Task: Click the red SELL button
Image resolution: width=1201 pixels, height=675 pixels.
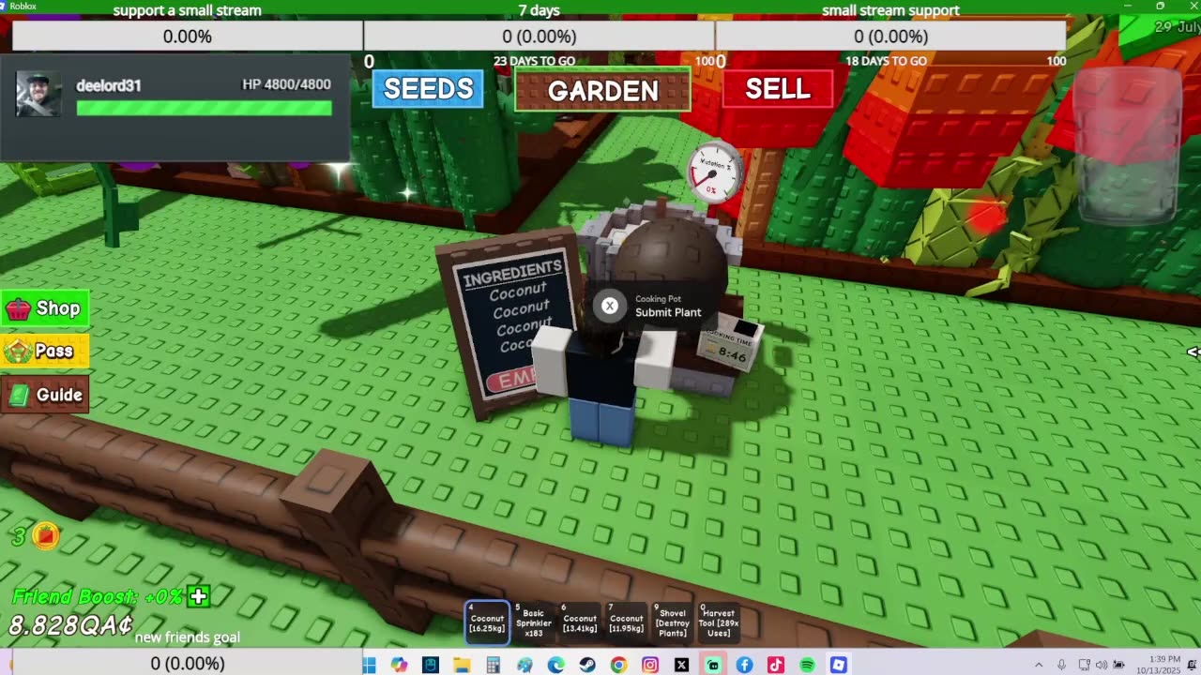Action: pyautogui.click(x=778, y=89)
